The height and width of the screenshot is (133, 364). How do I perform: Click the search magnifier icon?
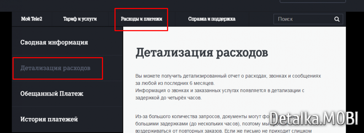[x=337, y=19]
